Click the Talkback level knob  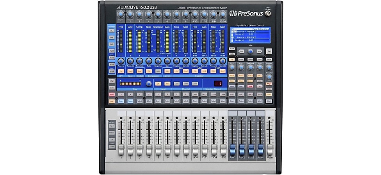click(250, 67)
